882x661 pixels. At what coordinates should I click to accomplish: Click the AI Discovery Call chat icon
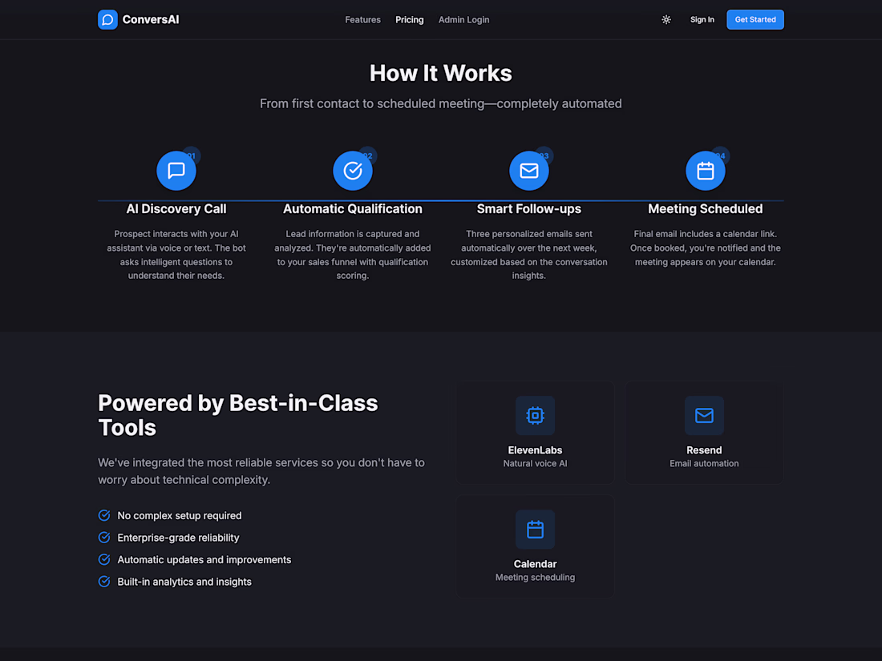tap(176, 171)
